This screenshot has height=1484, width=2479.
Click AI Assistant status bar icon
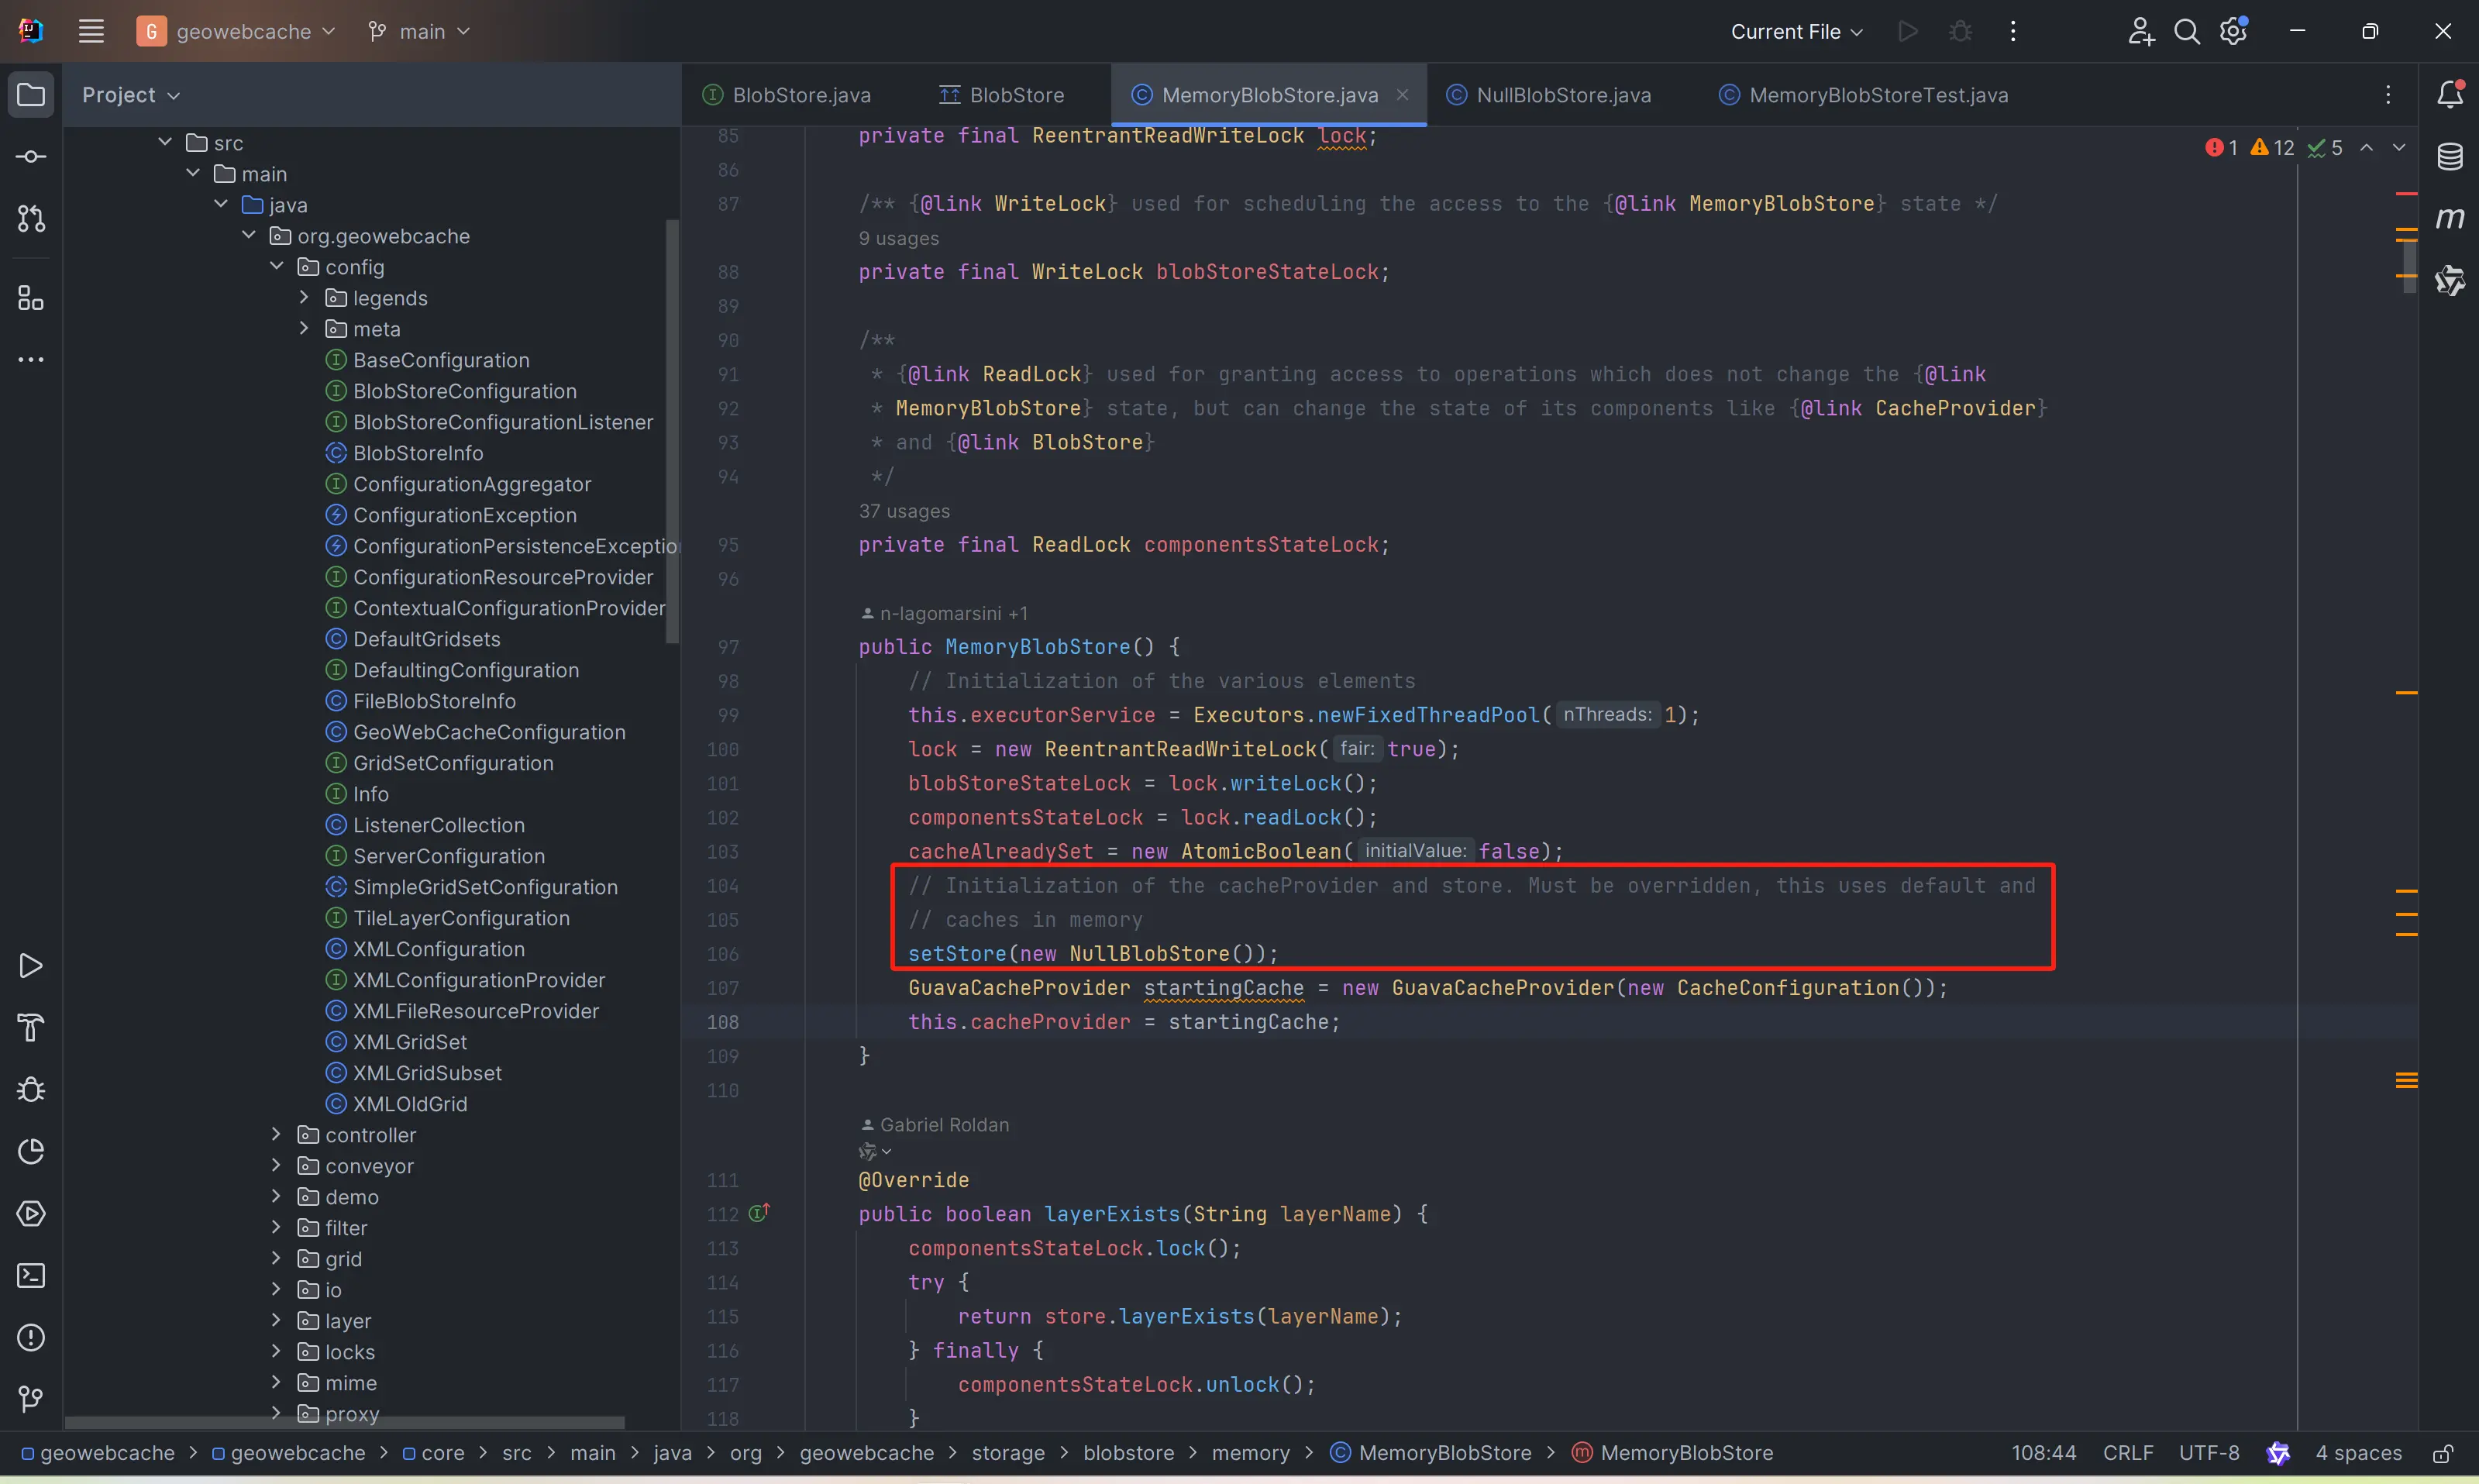(2278, 1453)
